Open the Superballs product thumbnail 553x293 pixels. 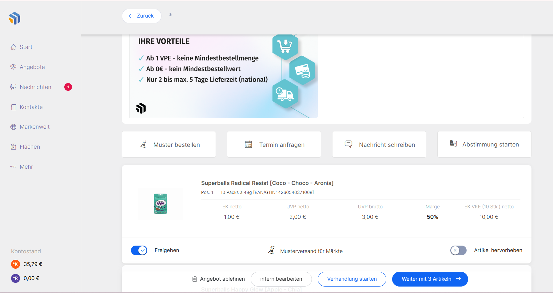tap(160, 204)
